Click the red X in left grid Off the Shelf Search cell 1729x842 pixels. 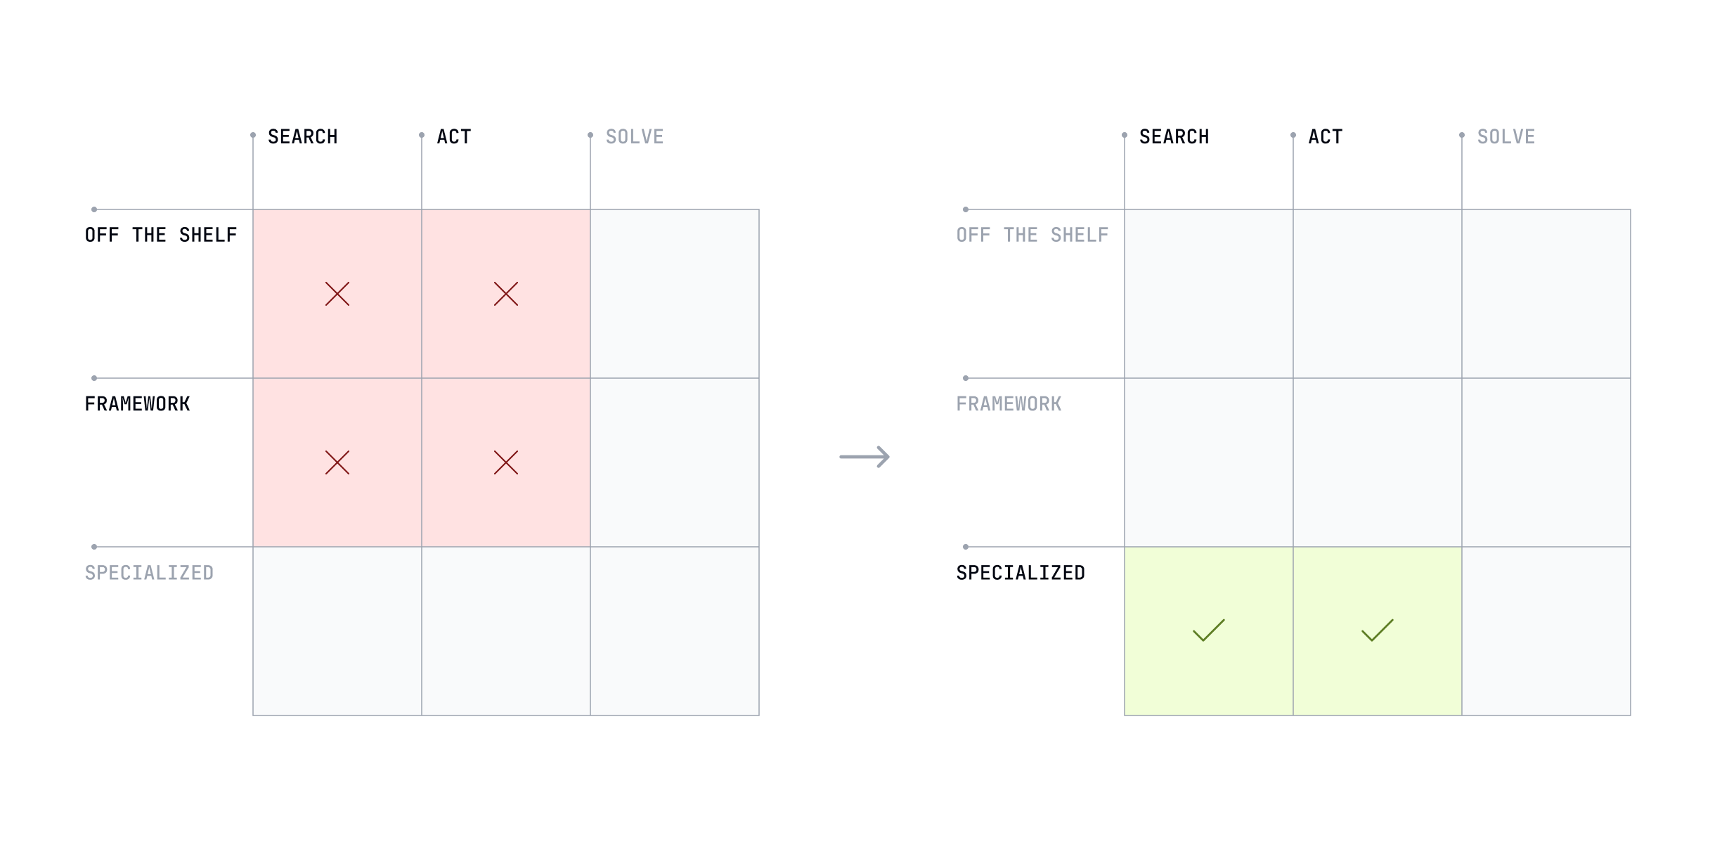337,294
